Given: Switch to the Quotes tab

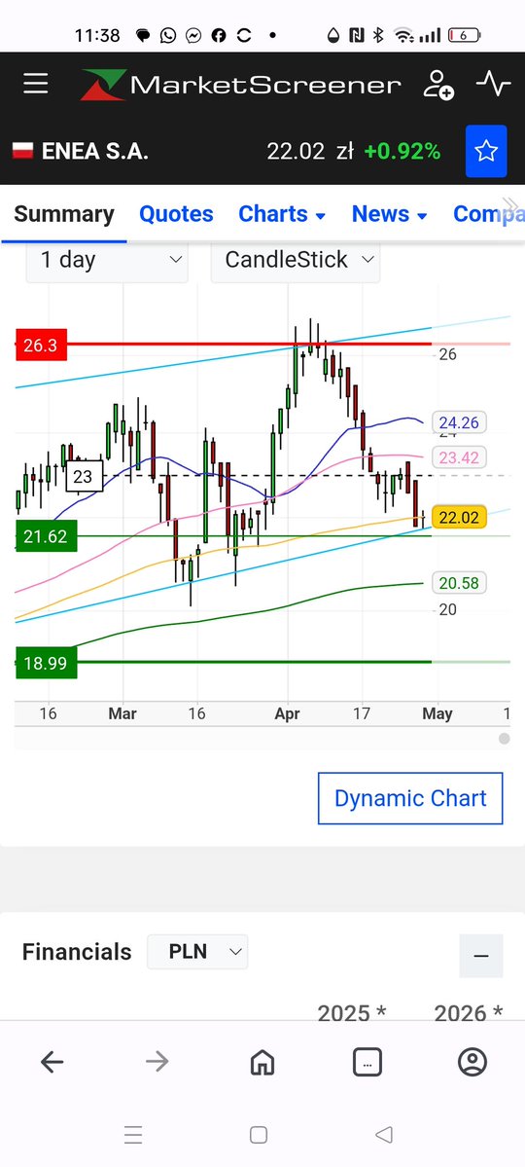Looking at the screenshot, I should 176,214.
